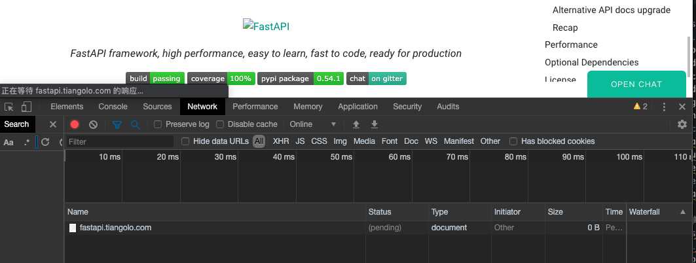
Task: Filter requests by Other type
Action: (x=490, y=141)
